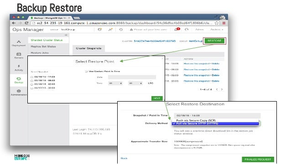Select the 02/18/15 - 14:03 snapshot radio
The width and height of the screenshot is (291, 164).
click(32, 77)
